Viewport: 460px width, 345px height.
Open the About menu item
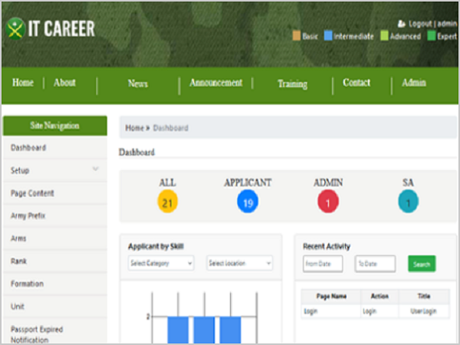coord(64,83)
